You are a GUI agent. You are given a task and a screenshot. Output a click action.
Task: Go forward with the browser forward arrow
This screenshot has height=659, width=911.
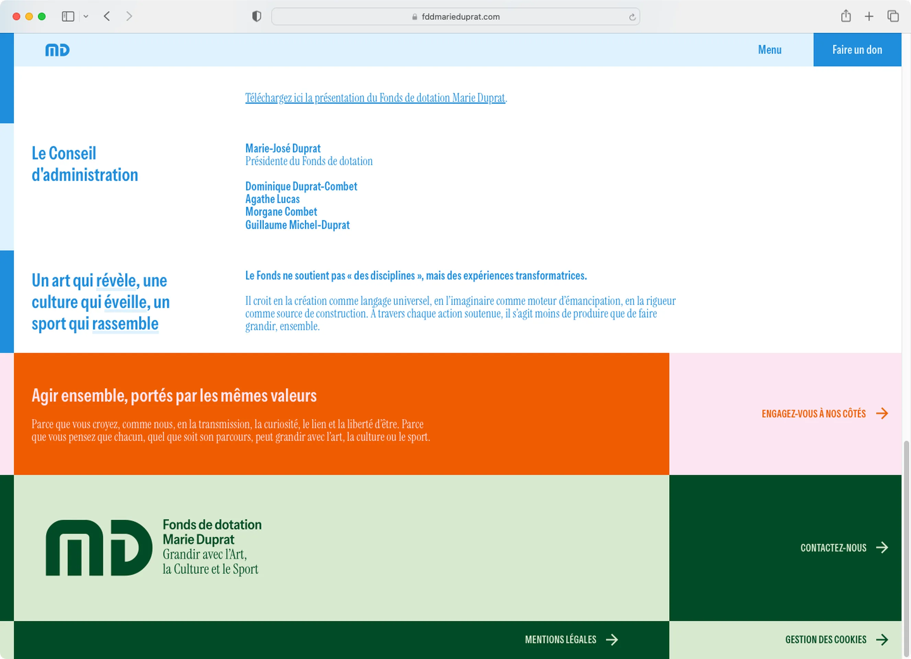129,16
